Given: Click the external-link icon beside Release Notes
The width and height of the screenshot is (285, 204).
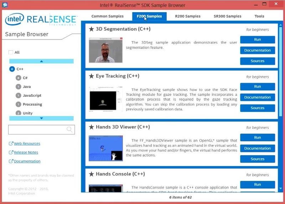Looking at the screenshot, I should (x=11, y=153).
